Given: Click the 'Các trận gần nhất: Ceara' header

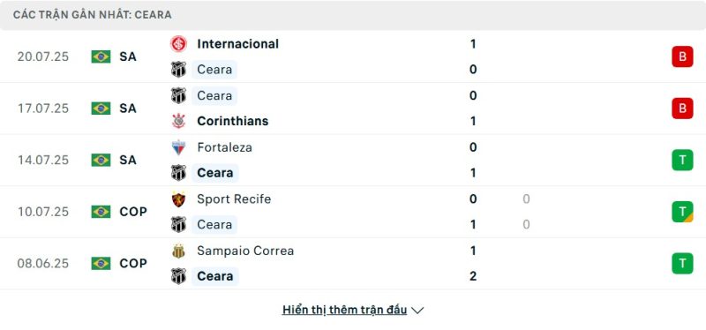Looking at the screenshot, I should click(x=93, y=15).
